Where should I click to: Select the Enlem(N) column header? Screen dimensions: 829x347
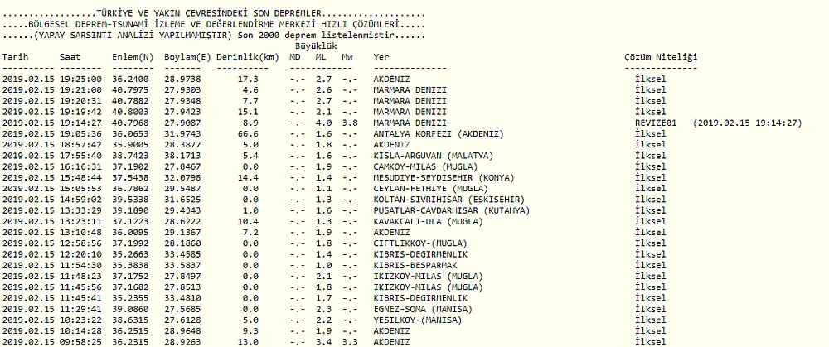pyautogui.click(x=133, y=57)
